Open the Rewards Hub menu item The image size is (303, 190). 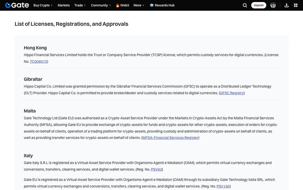tap(165, 5)
